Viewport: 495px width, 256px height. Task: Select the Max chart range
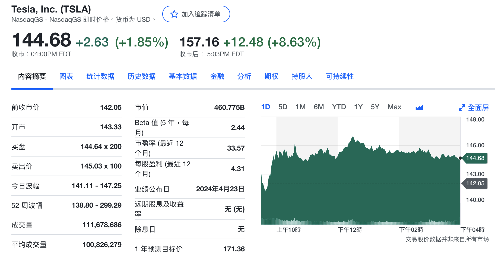tap(394, 107)
